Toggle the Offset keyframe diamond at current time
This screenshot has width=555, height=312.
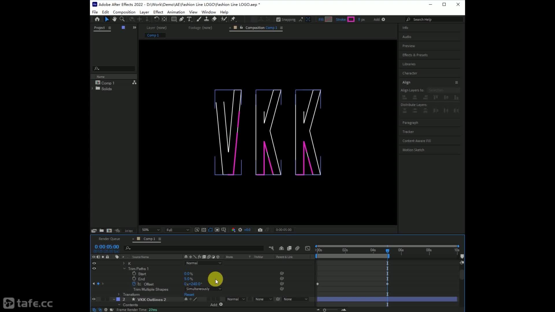pos(98,284)
